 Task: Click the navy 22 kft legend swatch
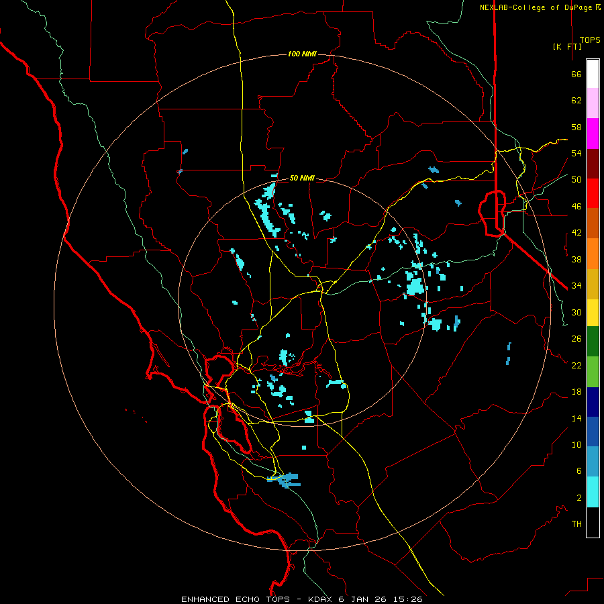(x=593, y=402)
